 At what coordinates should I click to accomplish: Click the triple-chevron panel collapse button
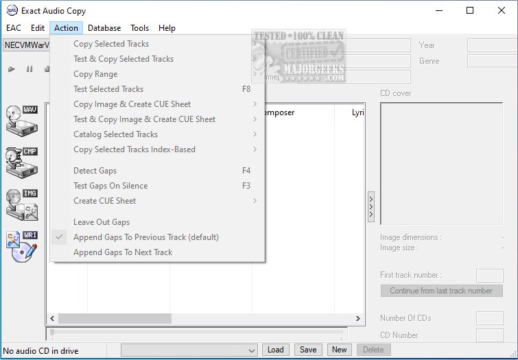tap(371, 207)
